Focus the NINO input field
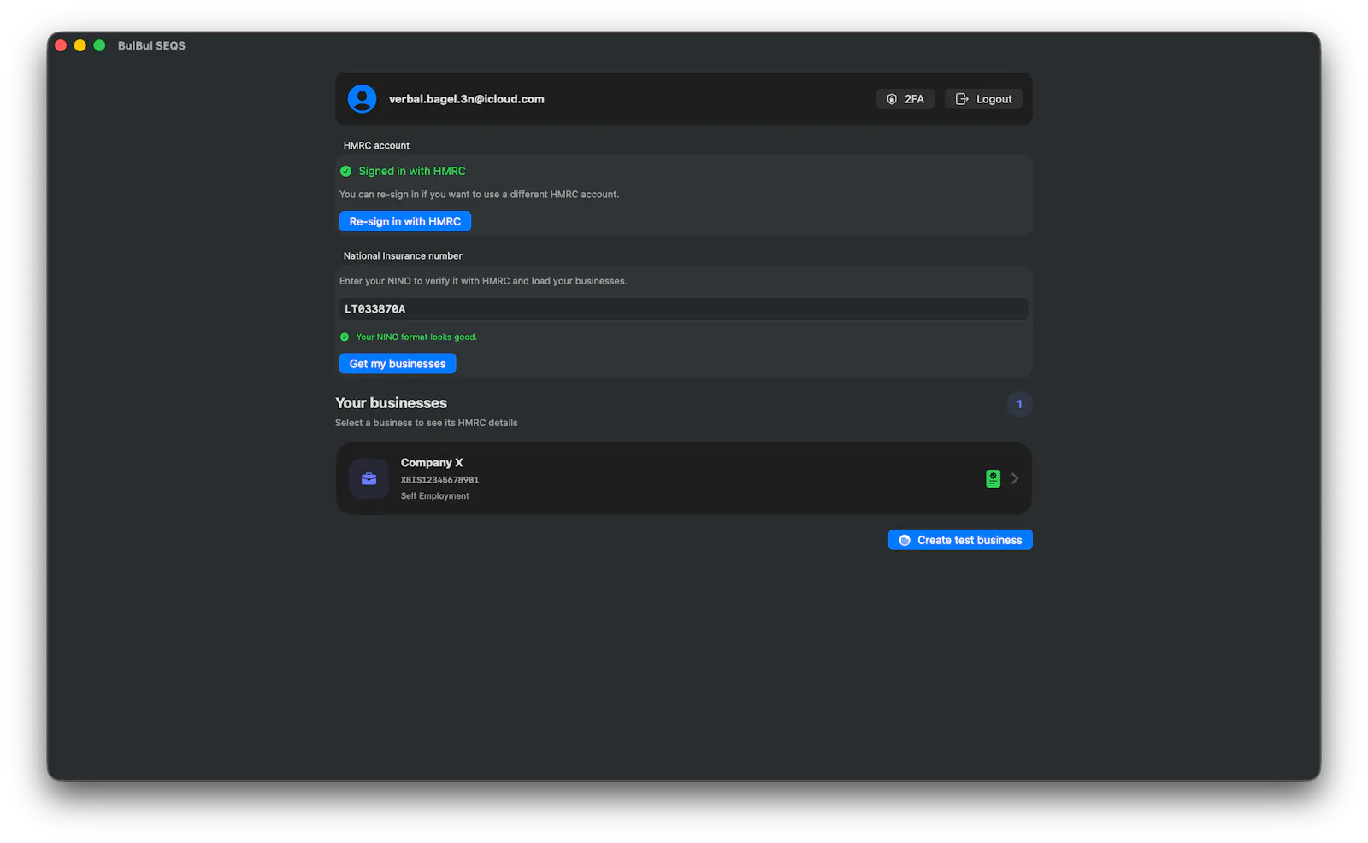1368x843 pixels. click(x=683, y=309)
